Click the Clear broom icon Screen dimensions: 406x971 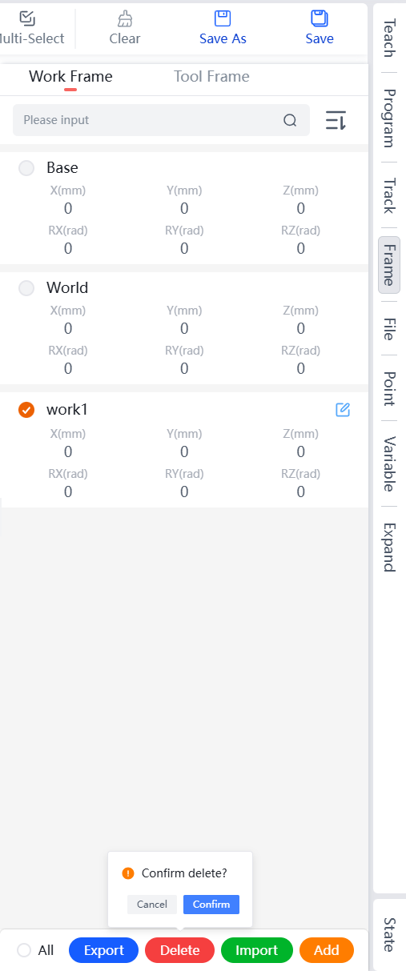pyautogui.click(x=125, y=18)
